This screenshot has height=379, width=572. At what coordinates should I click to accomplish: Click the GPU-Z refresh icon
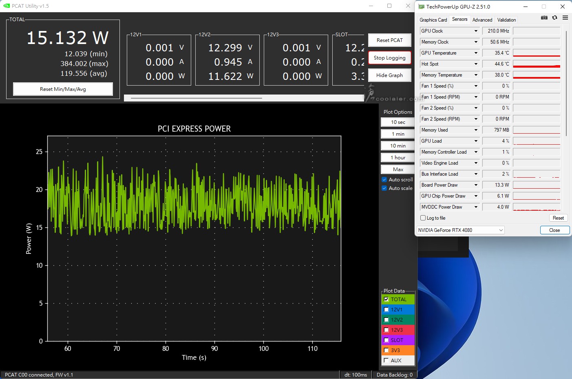click(x=554, y=18)
